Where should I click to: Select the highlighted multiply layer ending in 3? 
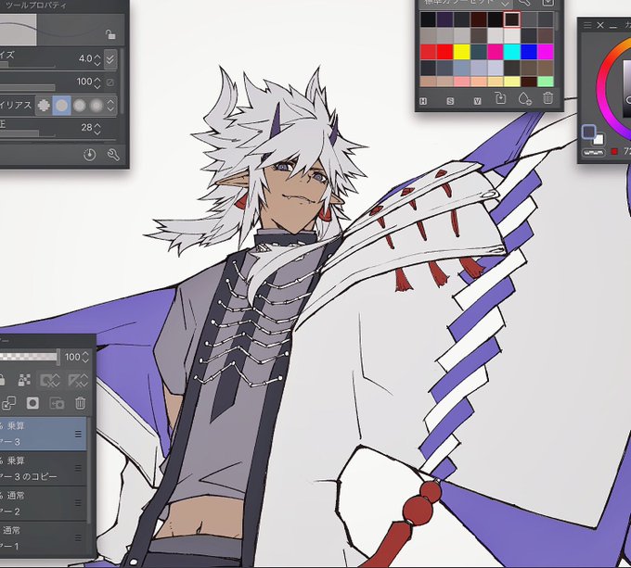pyautogui.click(x=43, y=434)
